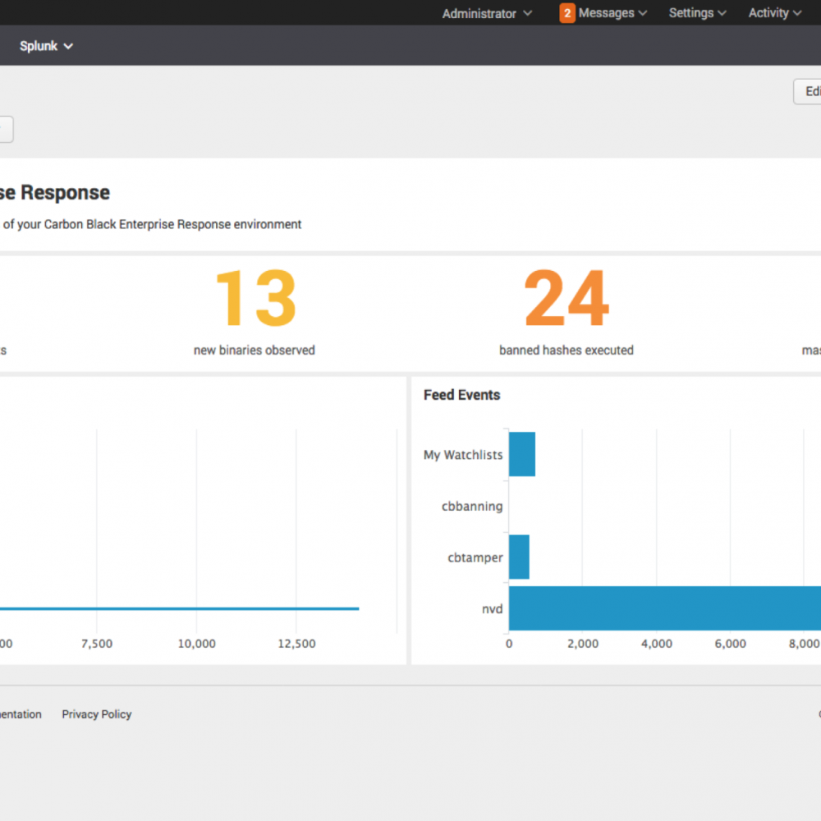
Task: Click the Documentation footer link
Action: tap(20, 714)
